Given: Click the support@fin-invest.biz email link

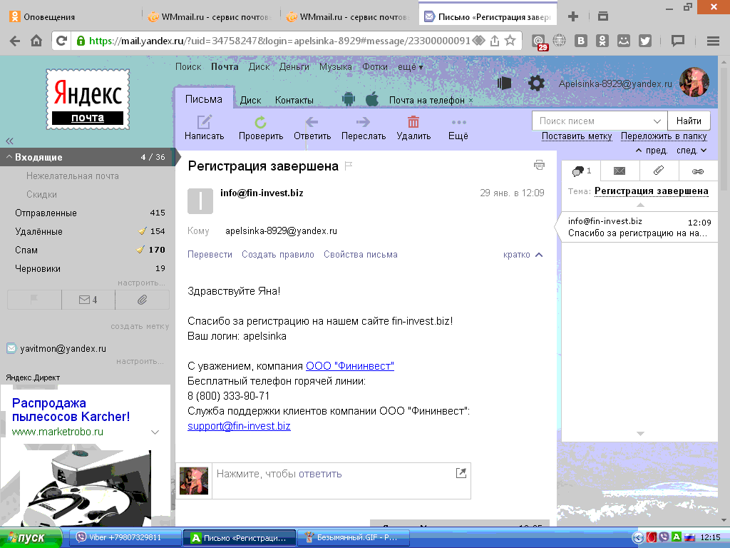Looking at the screenshot, I should click(x=239, y=426).
